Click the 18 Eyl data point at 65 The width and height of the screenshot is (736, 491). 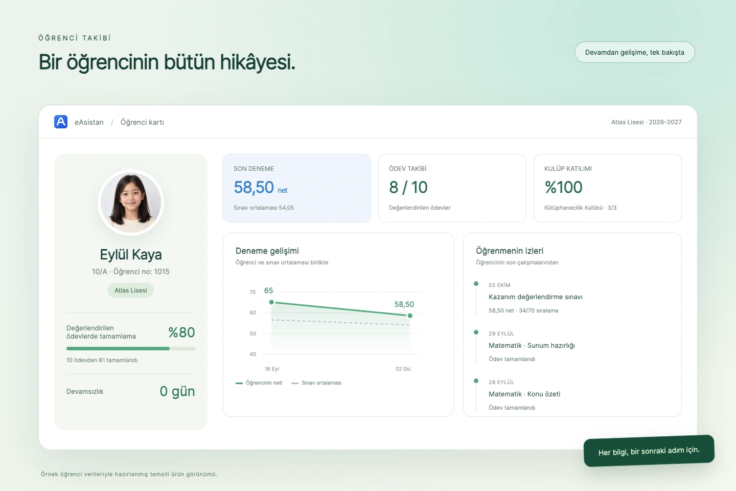pyautogui.click(x=271, y=302)
